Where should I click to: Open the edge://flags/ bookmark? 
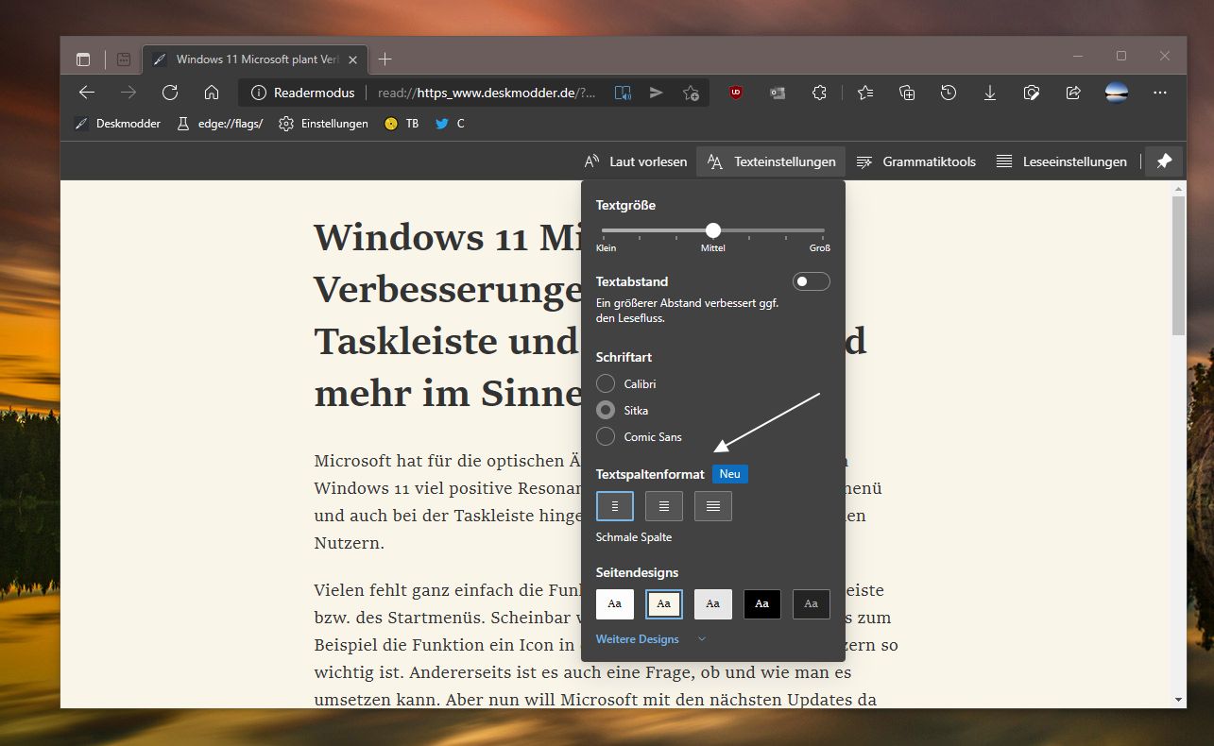(219, 124)
